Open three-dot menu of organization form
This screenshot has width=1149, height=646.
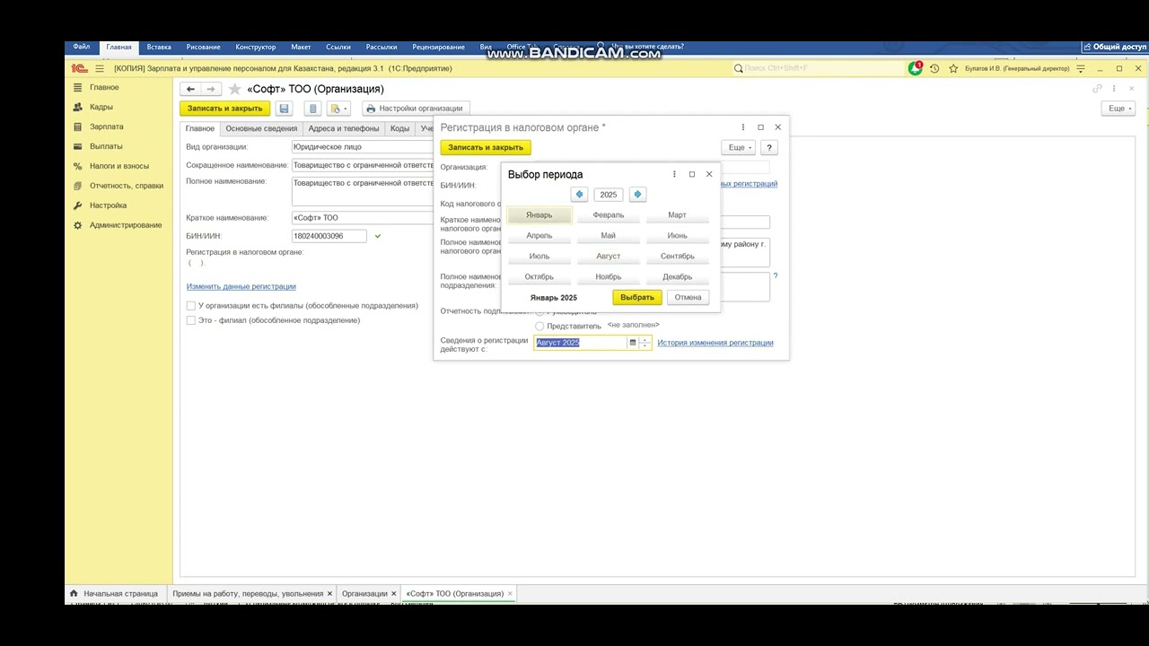coord(1115,89)
